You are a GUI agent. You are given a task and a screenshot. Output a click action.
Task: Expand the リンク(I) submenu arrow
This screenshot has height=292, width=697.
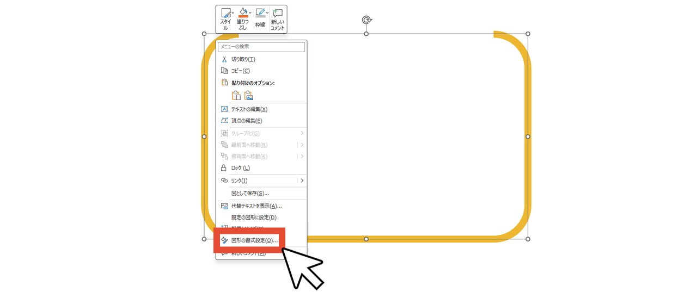[302, 181]
